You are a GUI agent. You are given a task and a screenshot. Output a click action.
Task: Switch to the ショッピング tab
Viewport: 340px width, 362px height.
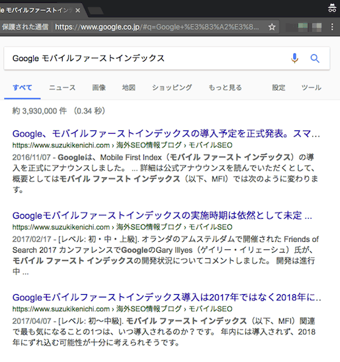172,88
